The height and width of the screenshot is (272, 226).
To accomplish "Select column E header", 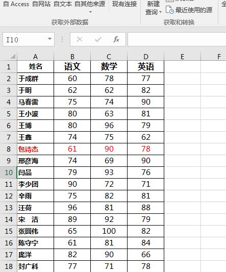I will point(182,57).
